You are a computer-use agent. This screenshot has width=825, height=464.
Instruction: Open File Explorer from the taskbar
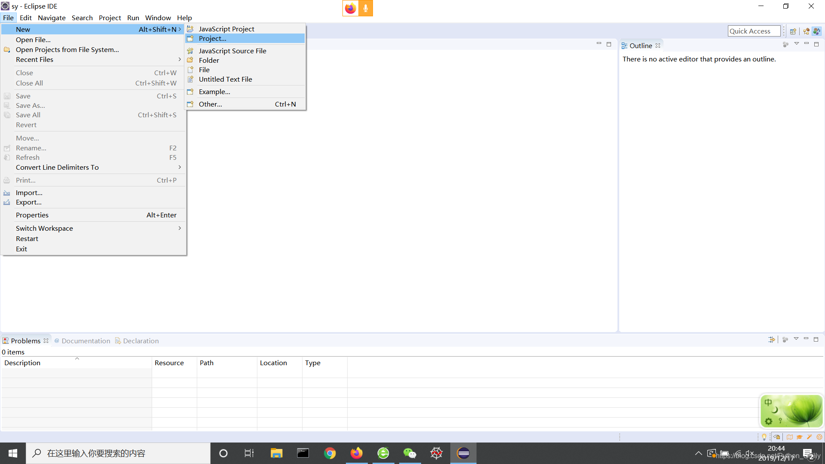pyautogui.click(x=276, y=453)
